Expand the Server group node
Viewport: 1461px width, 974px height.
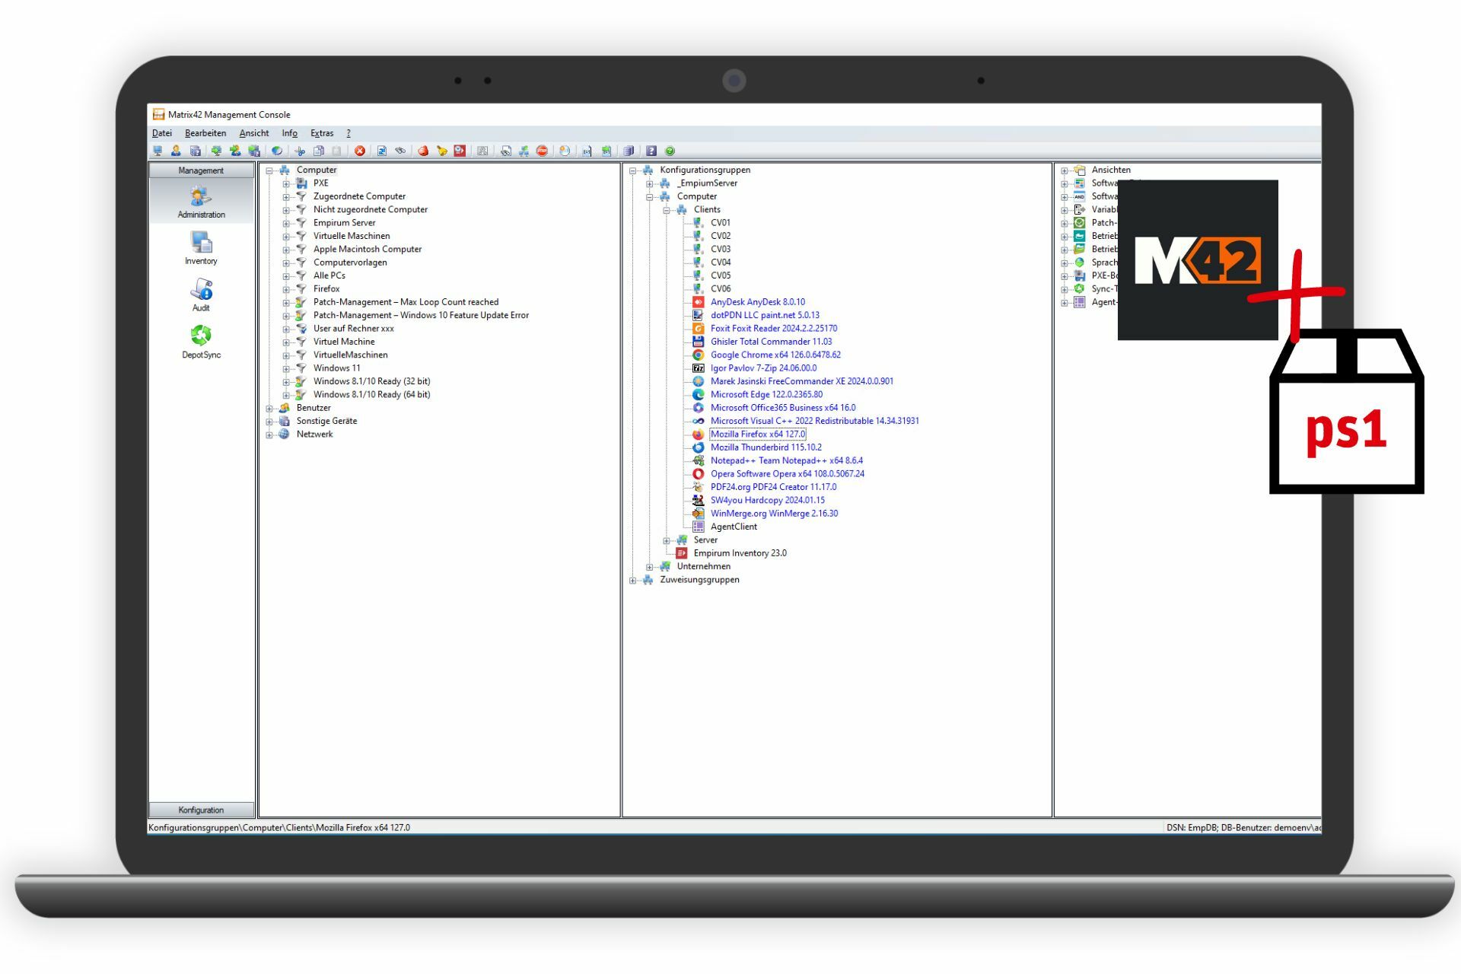pyautogui.click(x=666, y=540)
